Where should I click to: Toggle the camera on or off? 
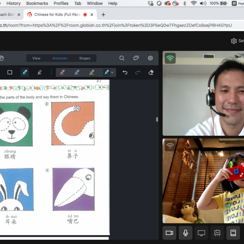[x=170, y=233]
